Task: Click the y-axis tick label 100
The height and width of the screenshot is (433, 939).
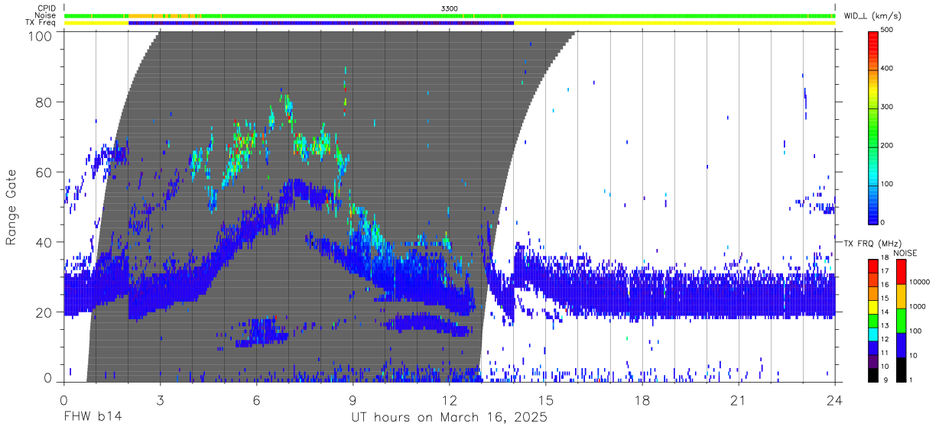Action: (x=41, y=35)
